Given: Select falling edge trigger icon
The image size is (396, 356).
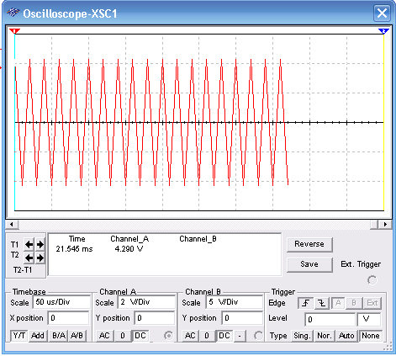Looking at the screenshot, I should click(x=322, y=303).
